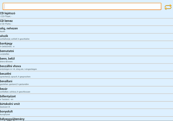Open the entry 'CD lejátszó'
Viewport: 173px width, 121px height.
click(x=86, y=14)
